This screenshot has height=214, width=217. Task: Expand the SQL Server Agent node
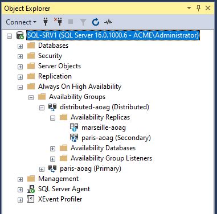coord(20,190)
